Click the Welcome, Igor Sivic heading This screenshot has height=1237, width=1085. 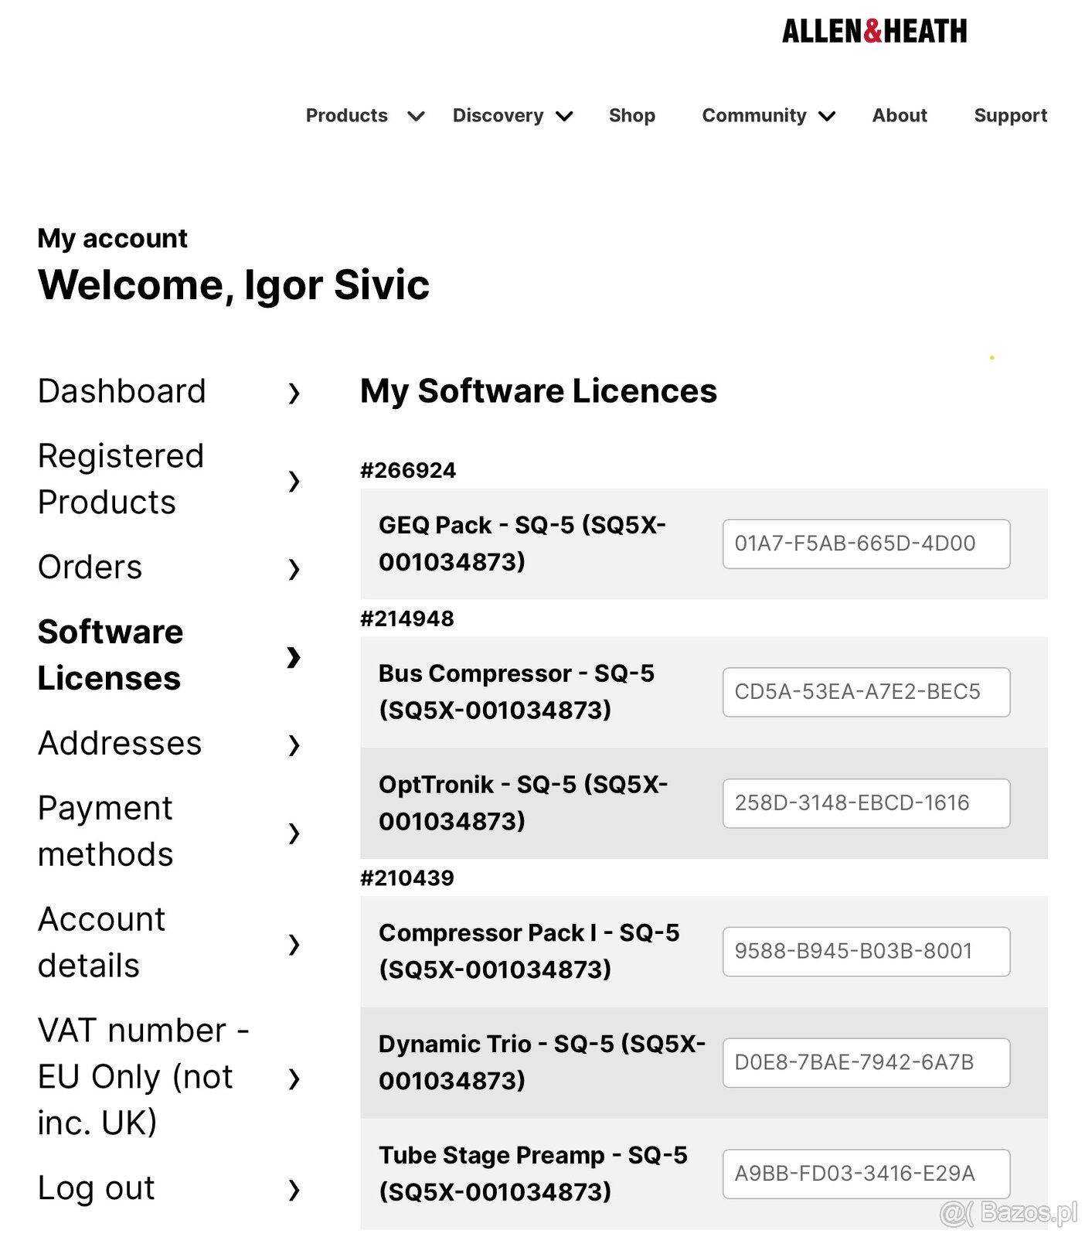pos(233,285)
